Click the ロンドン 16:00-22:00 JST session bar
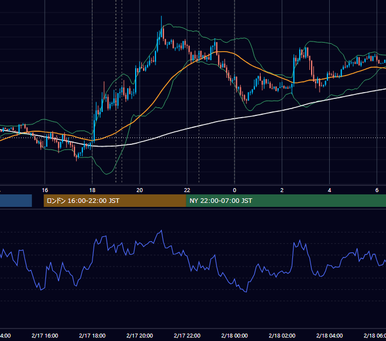This screenshot has width=386, height=341. point(115,201)
